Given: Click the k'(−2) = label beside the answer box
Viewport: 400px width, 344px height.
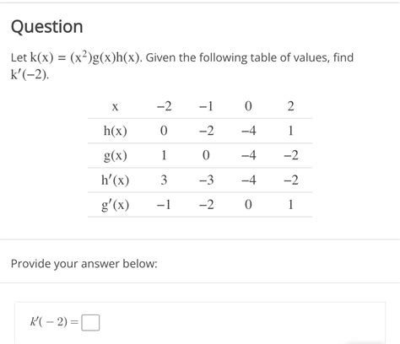Looking at the screenshot, I should pos(54,322).
